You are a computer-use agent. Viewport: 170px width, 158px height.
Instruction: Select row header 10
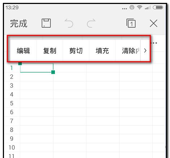click(x=12, y=148)
